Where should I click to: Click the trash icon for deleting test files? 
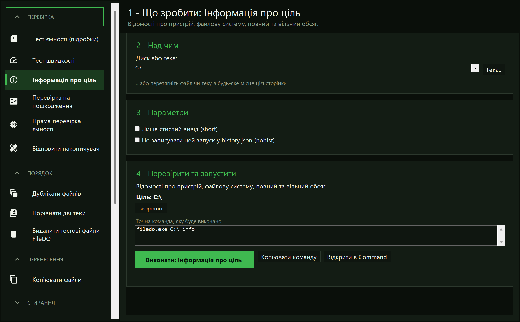click(x=14, y=234)
